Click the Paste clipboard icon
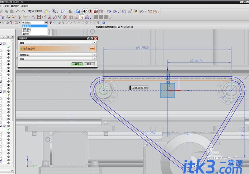249x174 pixels. pyautogui.click(x=12, y=11)
